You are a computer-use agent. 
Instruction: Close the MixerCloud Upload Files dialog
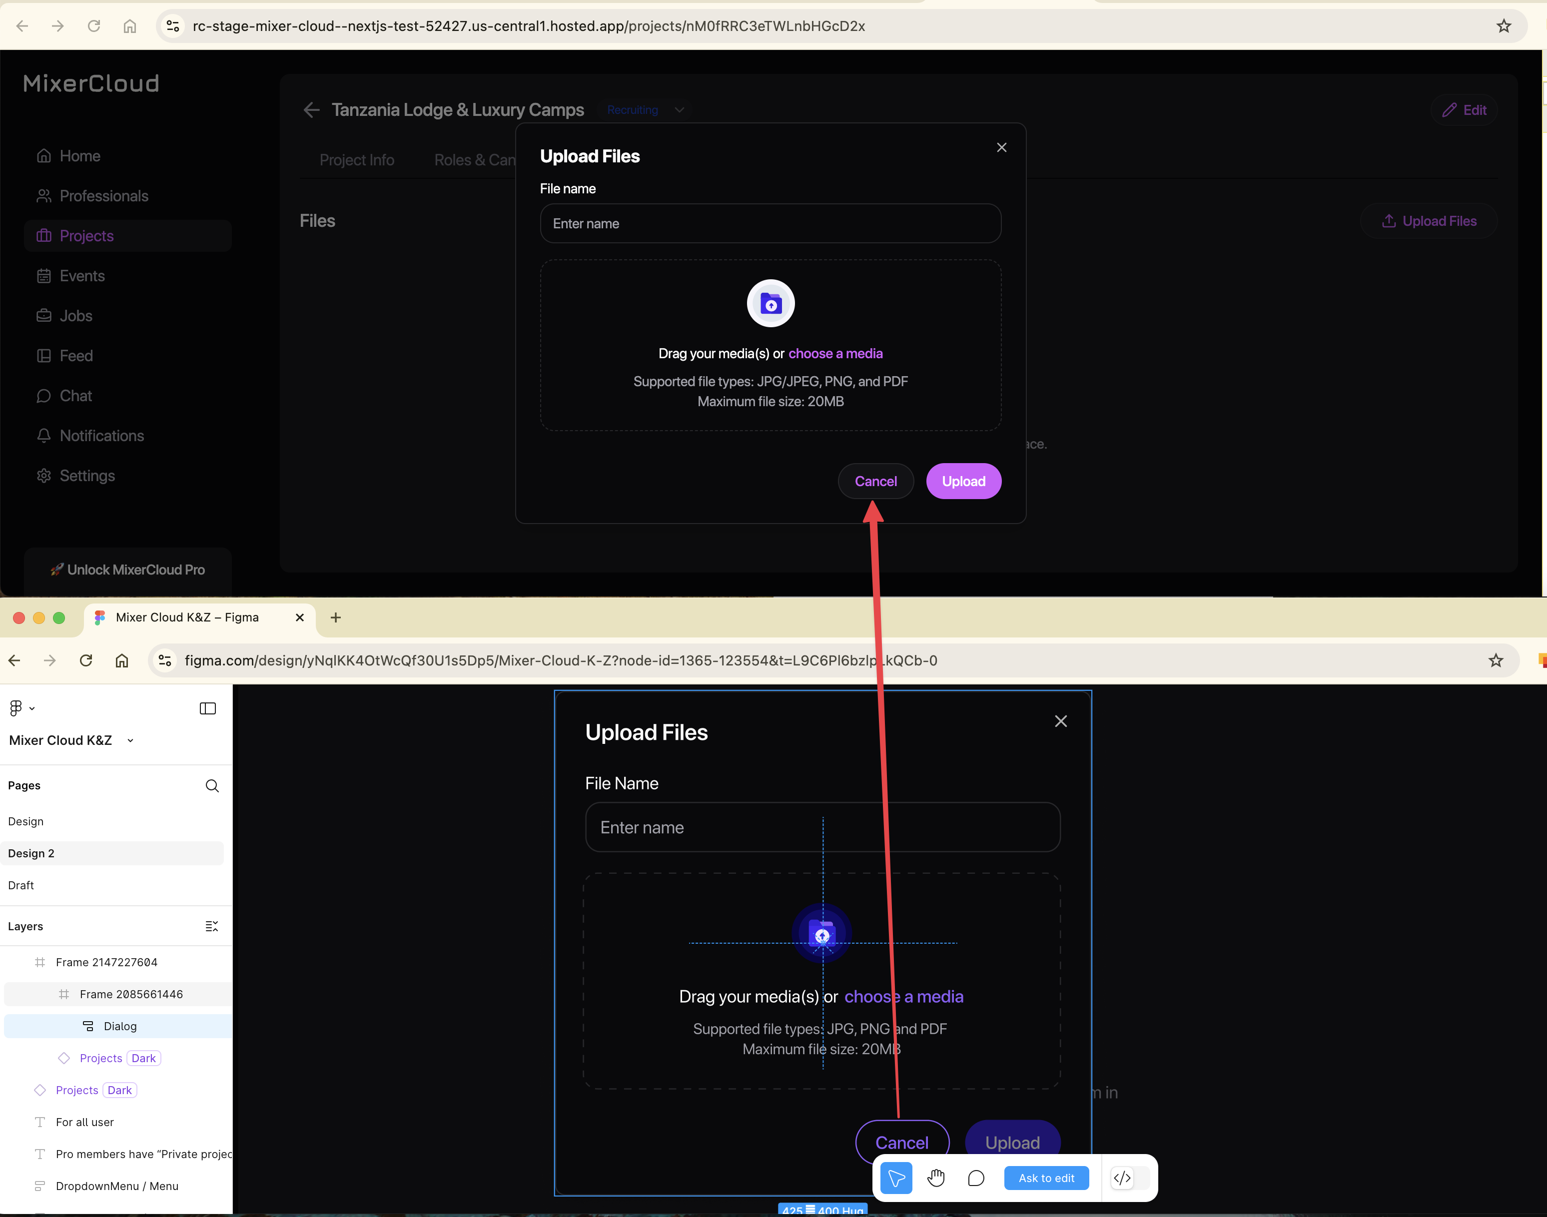1001,147
